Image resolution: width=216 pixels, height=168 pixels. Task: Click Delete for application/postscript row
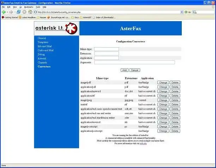coord(175,131)
